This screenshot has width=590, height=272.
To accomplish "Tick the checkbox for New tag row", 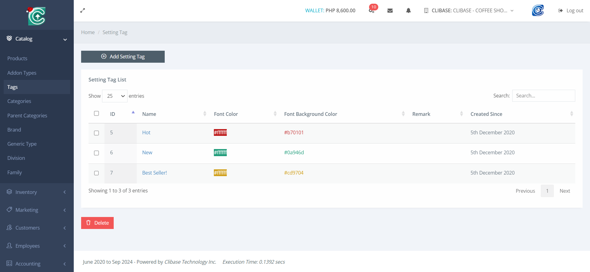I will (96, 153).
